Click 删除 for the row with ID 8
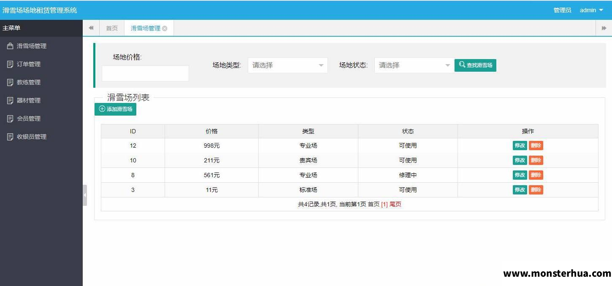 point(536,175)
